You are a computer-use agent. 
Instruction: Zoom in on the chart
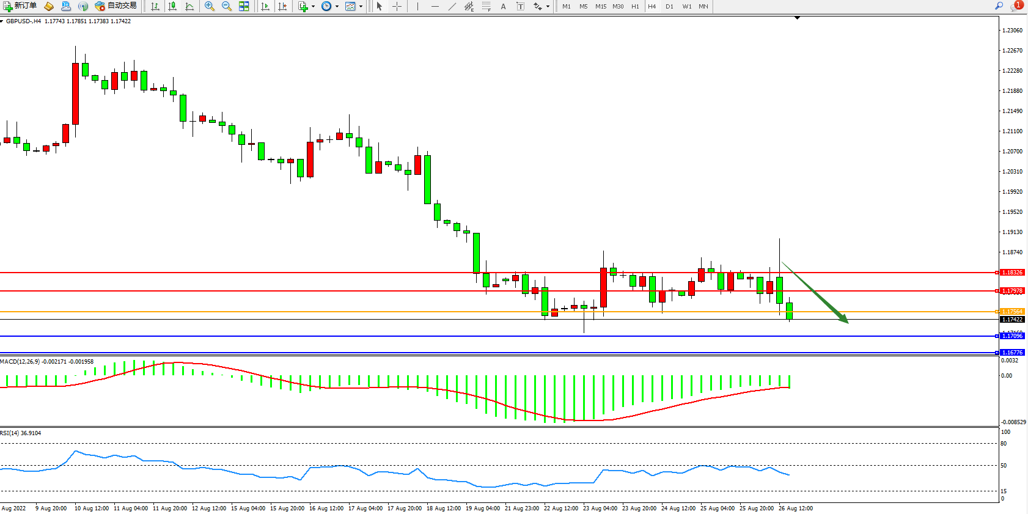click(210, 6)
